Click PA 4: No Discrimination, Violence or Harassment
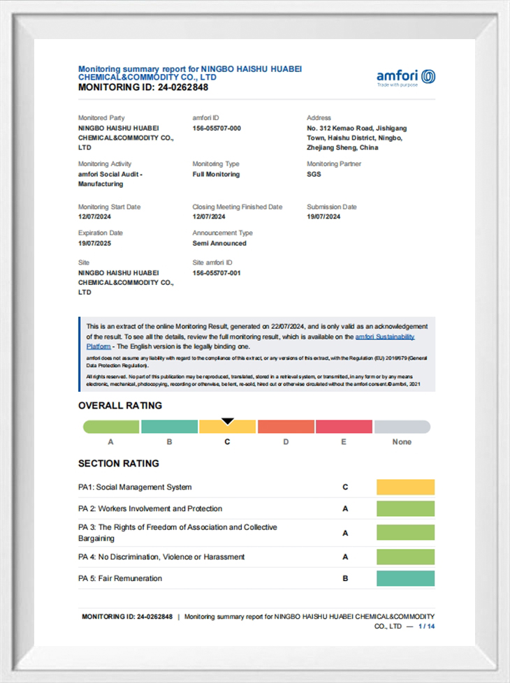 [x=161, y=557]
